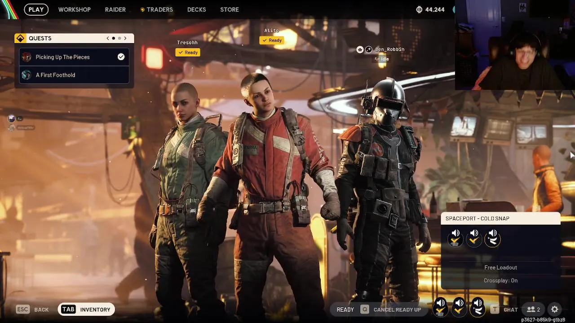
Task: Click the yellow Quests panel icon
Action: 20,38
